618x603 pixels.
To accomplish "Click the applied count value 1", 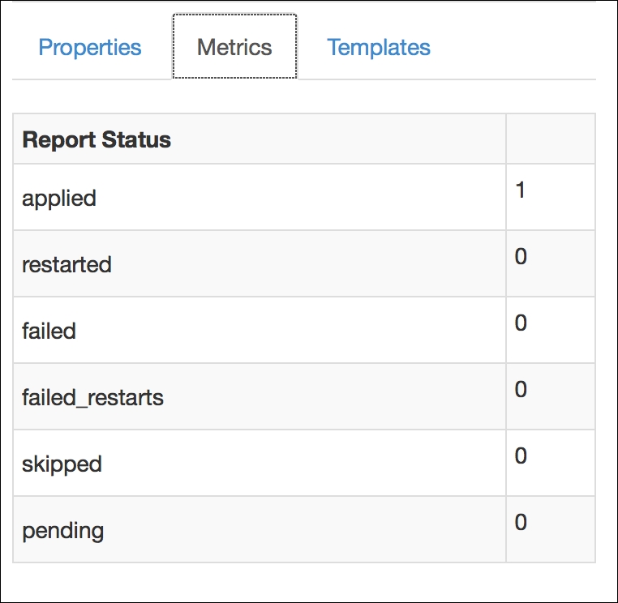I will click(520, 190).
